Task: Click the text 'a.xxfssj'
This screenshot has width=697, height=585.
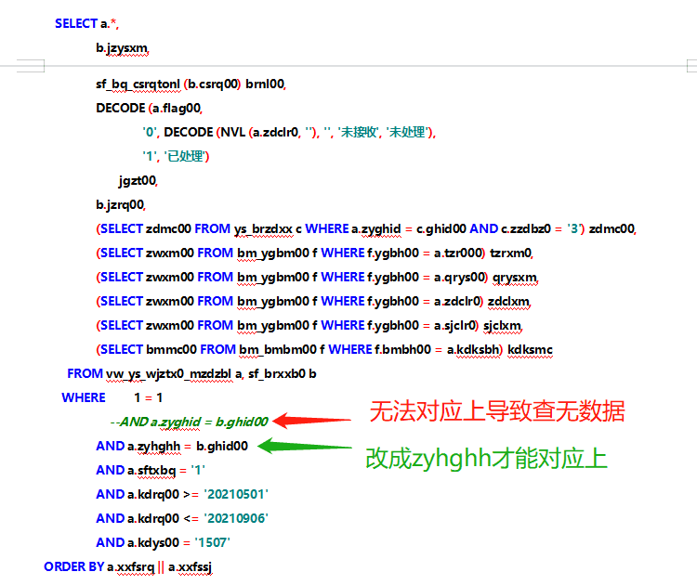Action: [x=191, y=567]
